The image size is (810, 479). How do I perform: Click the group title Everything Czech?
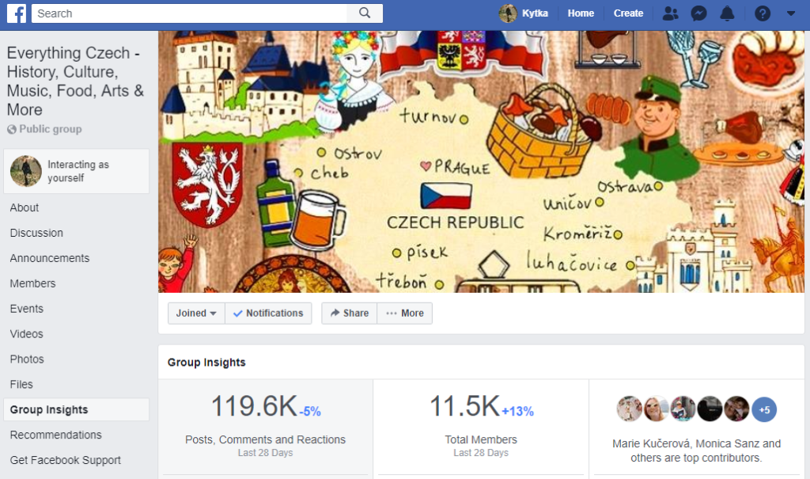tap(75, 82)
